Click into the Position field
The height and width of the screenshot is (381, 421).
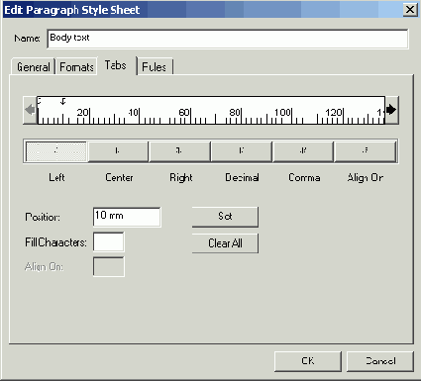pos(127,217)
